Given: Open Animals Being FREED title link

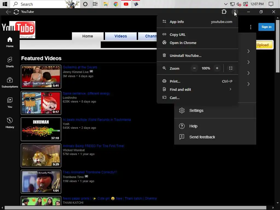Looking at the screenshot, I should 94,146.
